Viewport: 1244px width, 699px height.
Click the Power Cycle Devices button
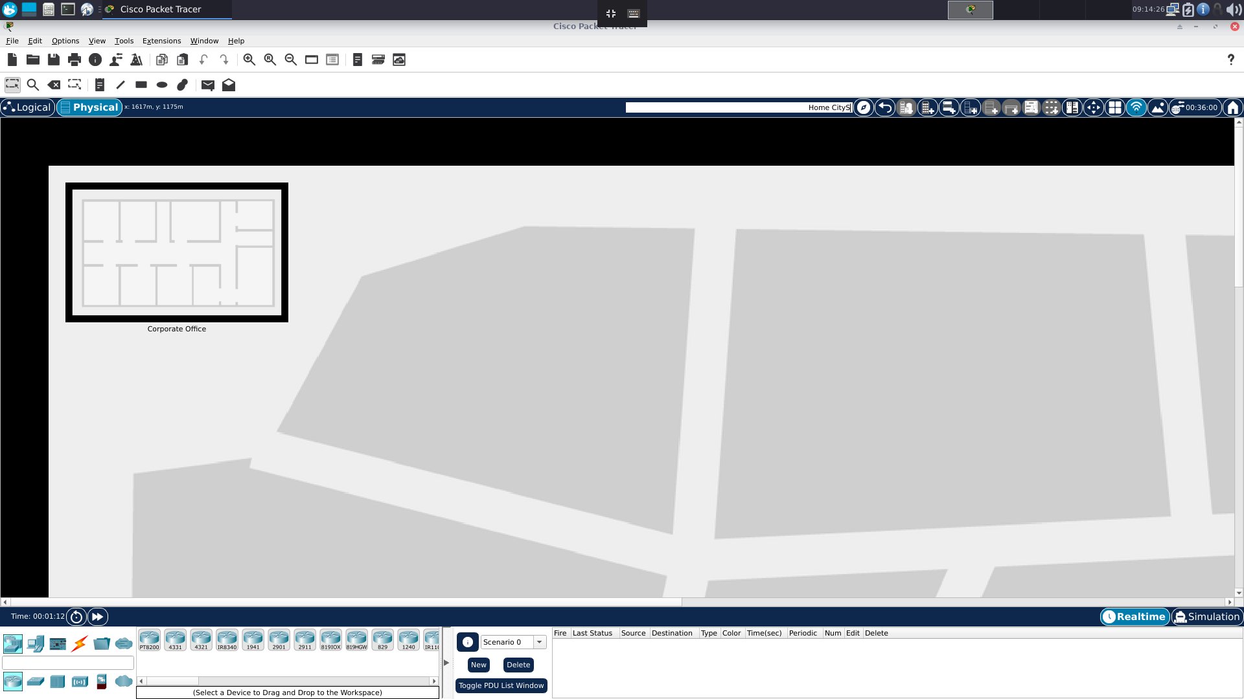tap(76, 617)
